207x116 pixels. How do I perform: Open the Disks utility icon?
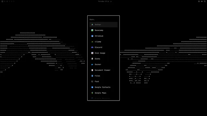click(92, 59)
